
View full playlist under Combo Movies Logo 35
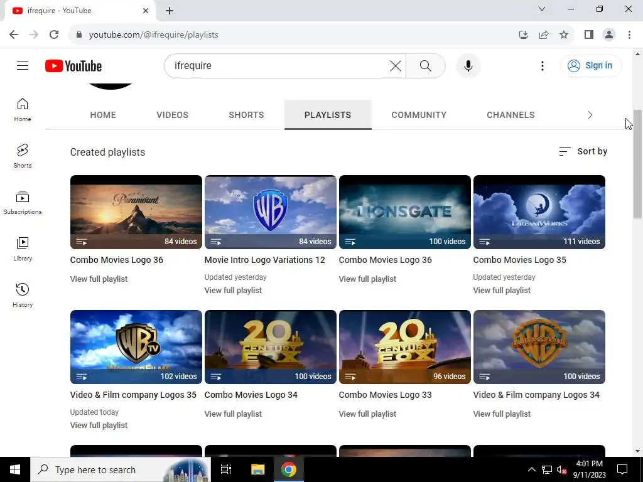pos(502,290)
